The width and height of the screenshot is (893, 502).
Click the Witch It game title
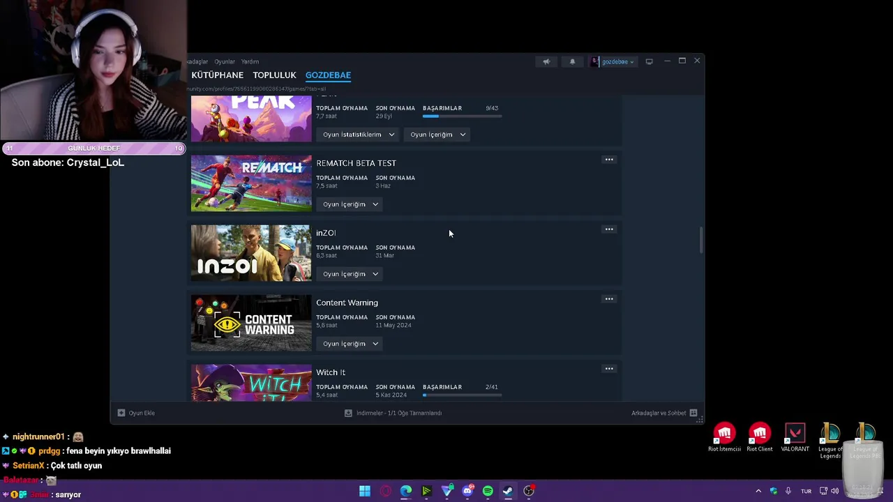(331, 372)
